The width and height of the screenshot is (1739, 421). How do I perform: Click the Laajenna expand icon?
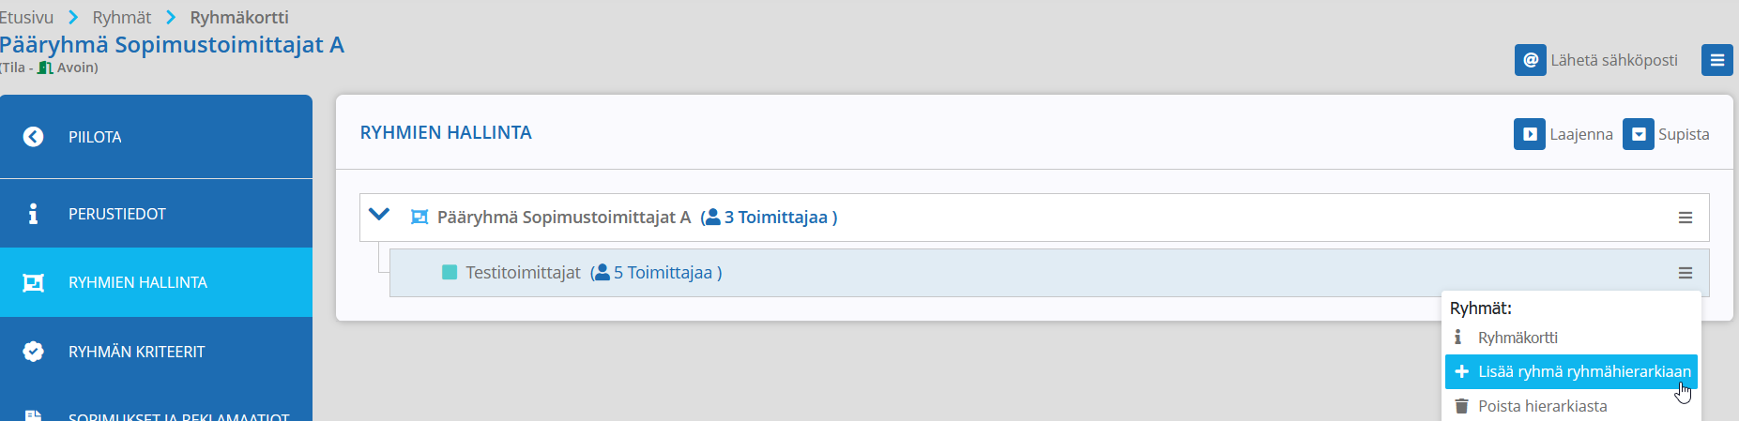[x=1529, y=134]
